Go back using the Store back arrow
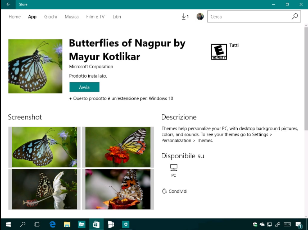Image resolution: width=308 pixels, height=230 pixels. click(x=8, y=4)
